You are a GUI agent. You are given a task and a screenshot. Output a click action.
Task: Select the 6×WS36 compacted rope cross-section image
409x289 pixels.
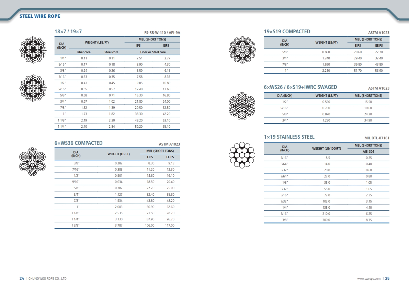coord(32,162)
